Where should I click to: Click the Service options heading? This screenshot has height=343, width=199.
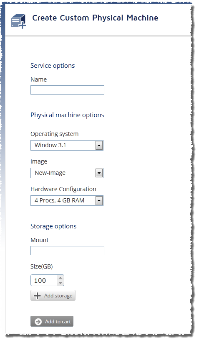(x=53, y=66)
